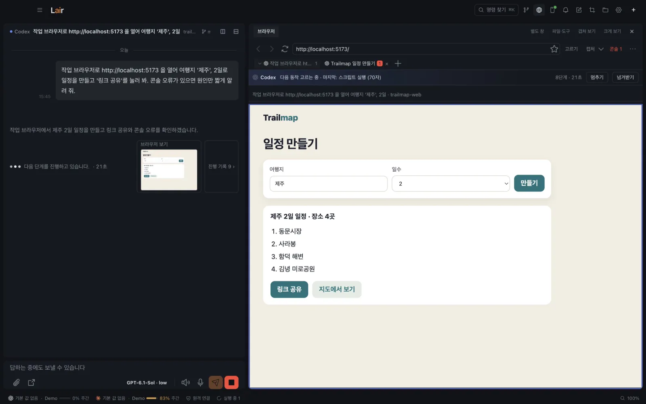
Task: Select the 브라우저 panel tab
Action: pos(266,31)
